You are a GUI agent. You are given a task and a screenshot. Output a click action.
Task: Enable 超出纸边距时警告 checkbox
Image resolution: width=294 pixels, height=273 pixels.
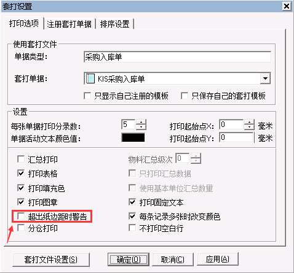tap(21, 216)
